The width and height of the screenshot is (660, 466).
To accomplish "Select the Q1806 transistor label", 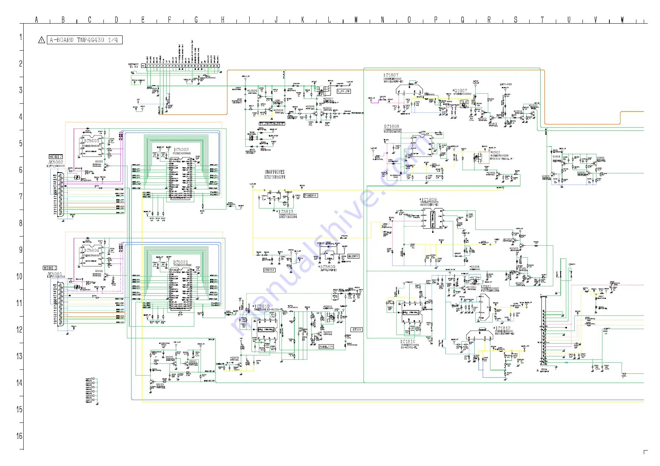I will coord(581,173).
